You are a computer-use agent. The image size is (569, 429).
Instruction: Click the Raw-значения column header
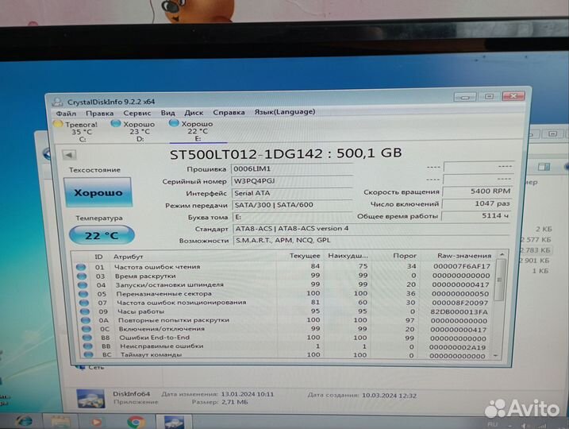click(x=464, y=256)
